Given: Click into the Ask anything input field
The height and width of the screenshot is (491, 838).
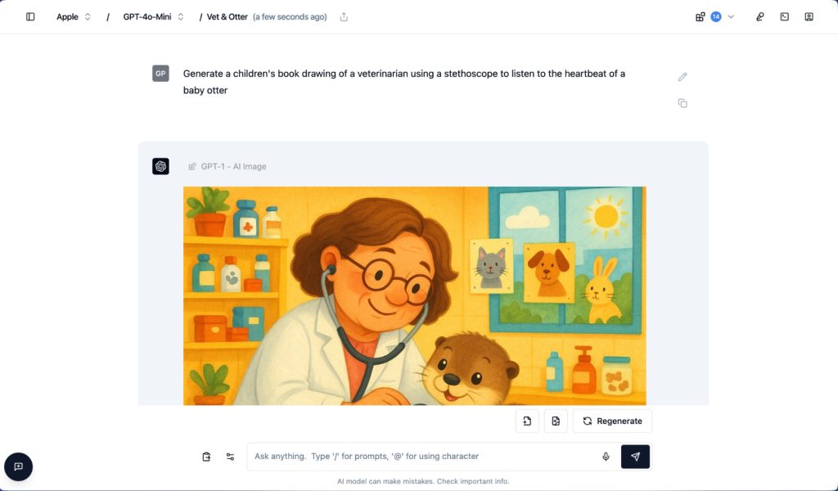Looking at the screenshot, I should click(422, 457).
